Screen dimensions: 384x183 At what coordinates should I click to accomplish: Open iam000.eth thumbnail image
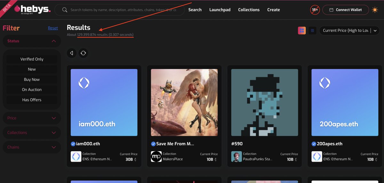(104, 103)
